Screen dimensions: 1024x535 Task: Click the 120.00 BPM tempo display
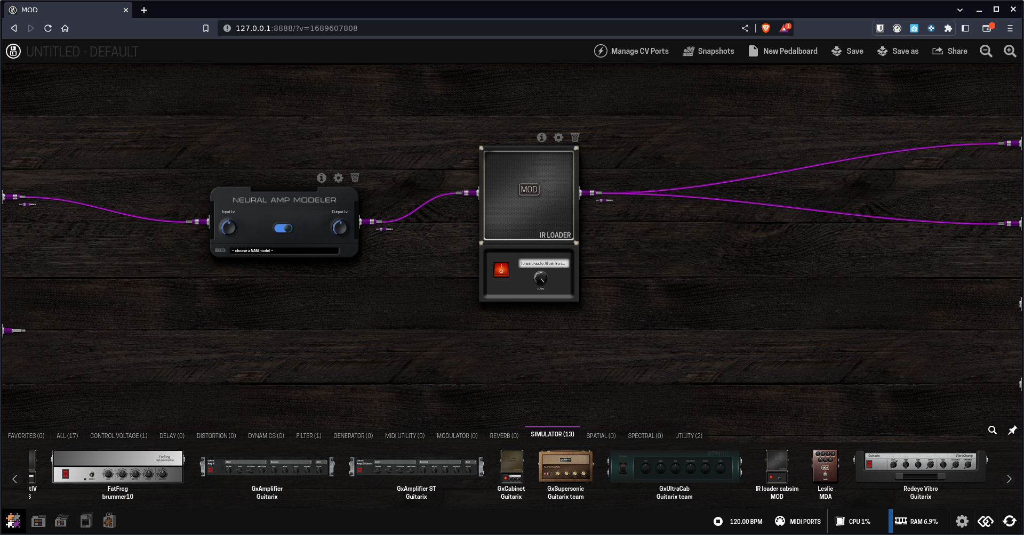746,522
